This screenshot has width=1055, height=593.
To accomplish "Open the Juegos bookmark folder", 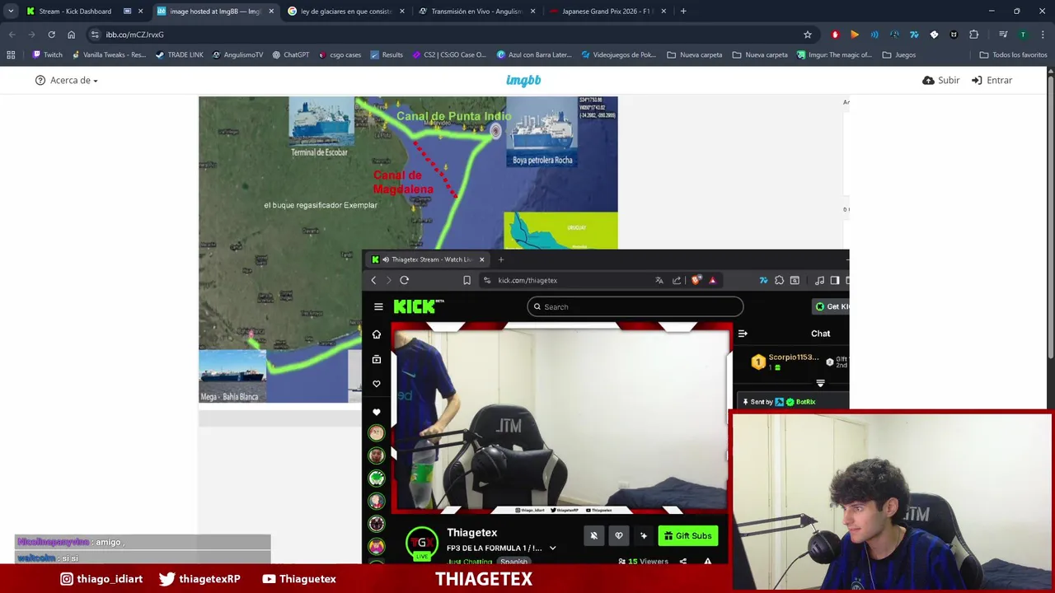I will click(x=899, y=55).
